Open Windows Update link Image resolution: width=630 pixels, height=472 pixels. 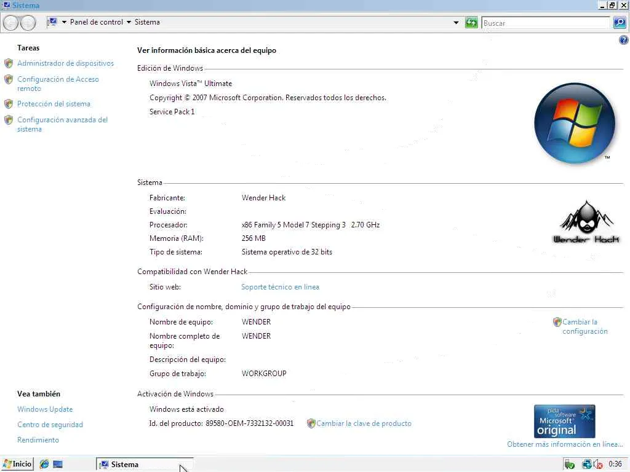click(x=45, y=409)
